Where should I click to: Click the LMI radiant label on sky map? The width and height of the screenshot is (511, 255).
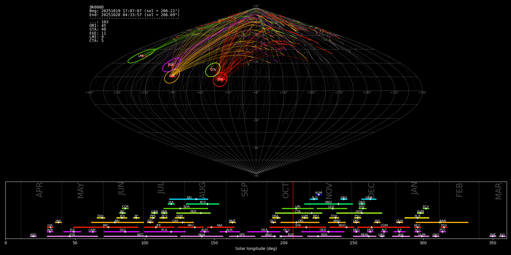141,56
